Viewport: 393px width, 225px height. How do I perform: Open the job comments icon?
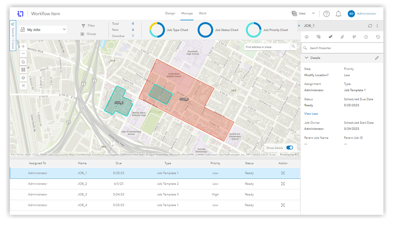[319, 37]
